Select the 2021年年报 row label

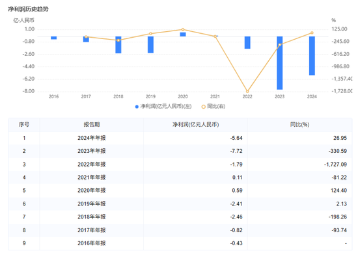click(92, 178)
